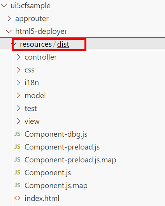Open index.html file
165x206 pixels.
[42, 198]
